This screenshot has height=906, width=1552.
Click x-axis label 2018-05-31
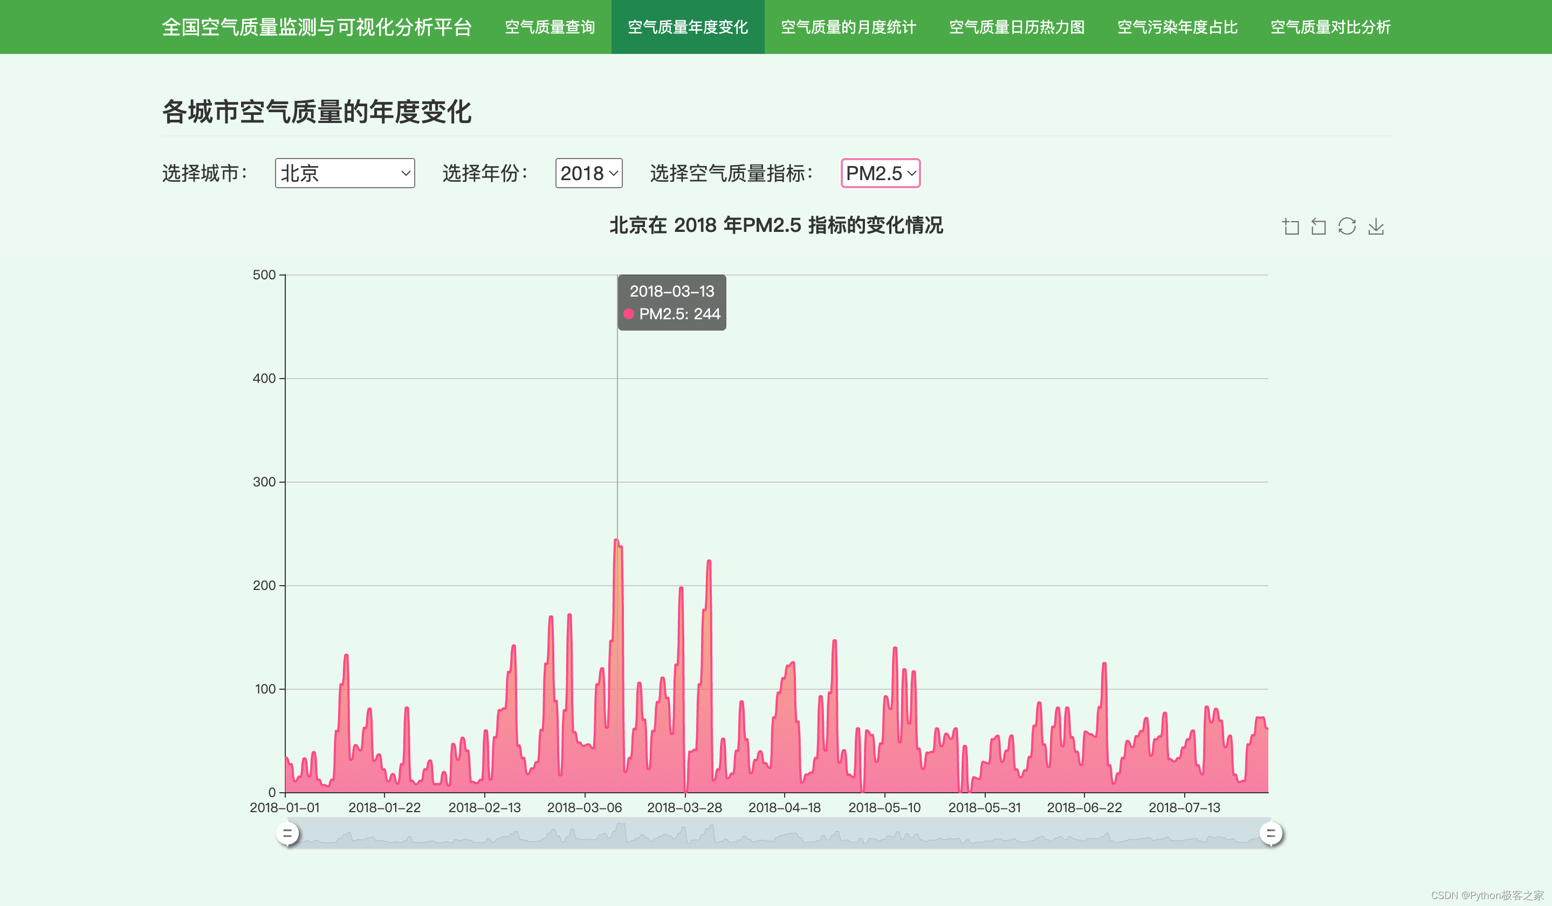[984, 807]
